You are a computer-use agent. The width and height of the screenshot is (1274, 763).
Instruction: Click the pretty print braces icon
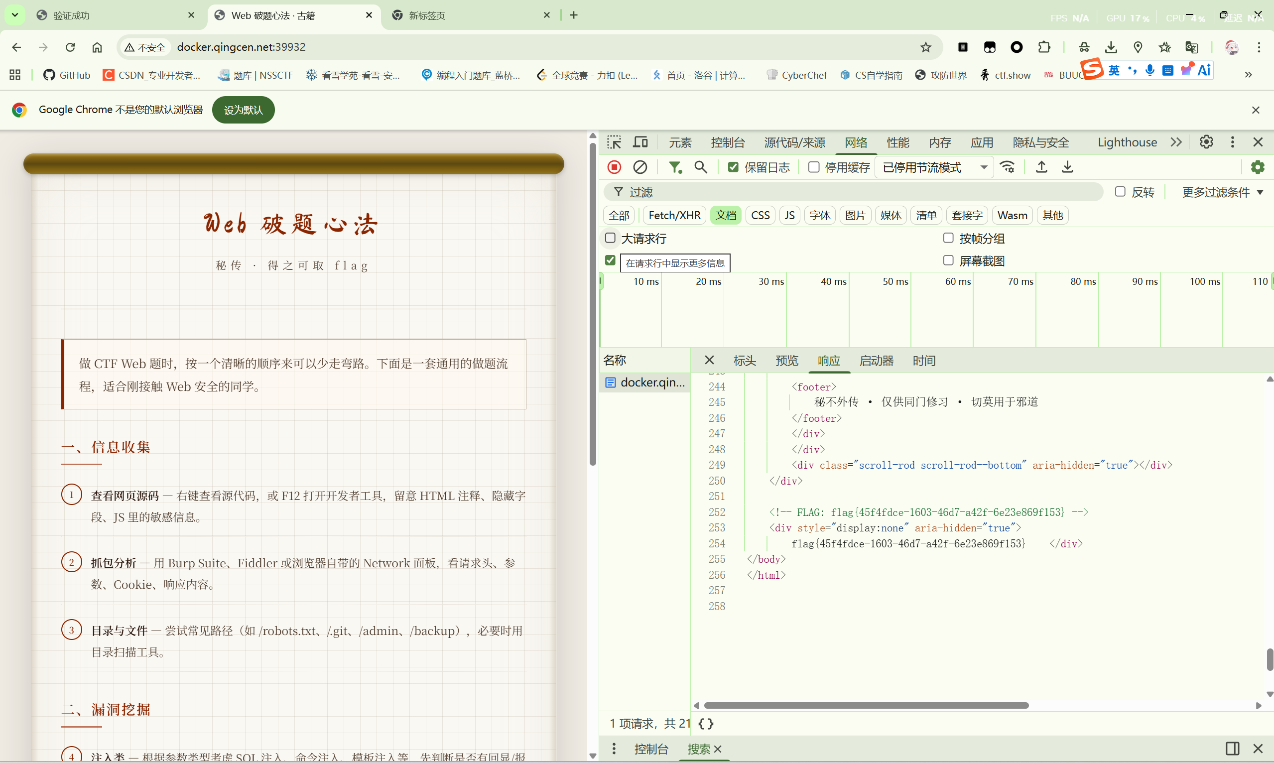[705, 724]
